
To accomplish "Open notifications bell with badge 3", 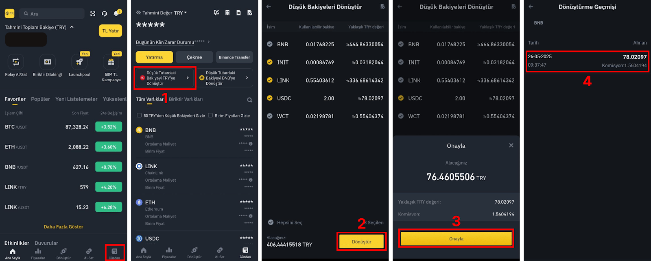I will point(116,13).
